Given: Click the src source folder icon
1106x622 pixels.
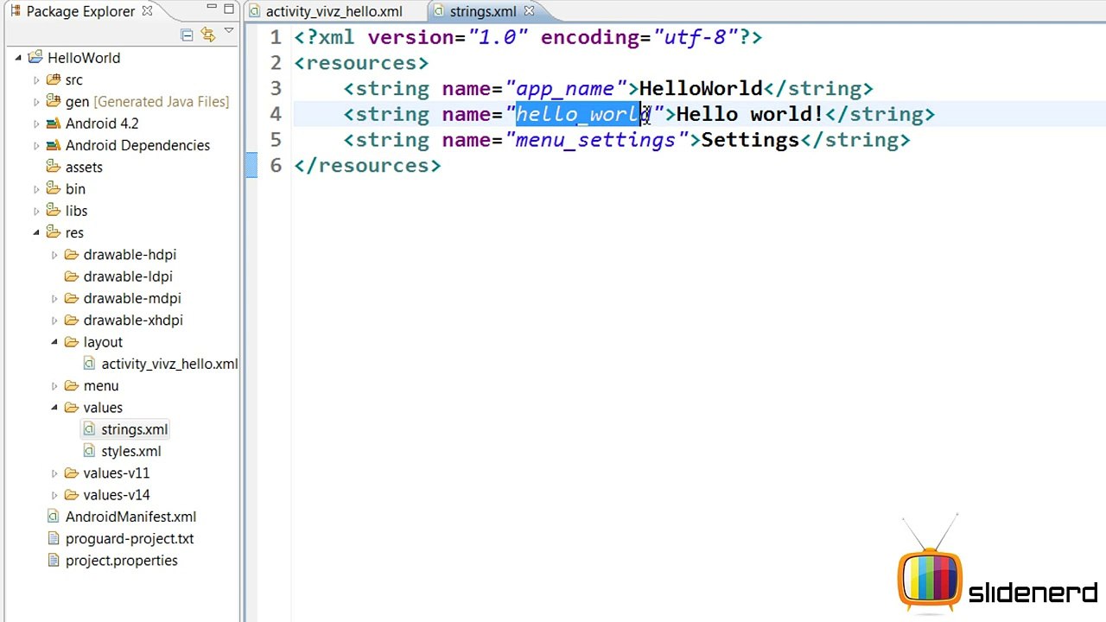Looking at the screenshot, I should pos(53,79).
